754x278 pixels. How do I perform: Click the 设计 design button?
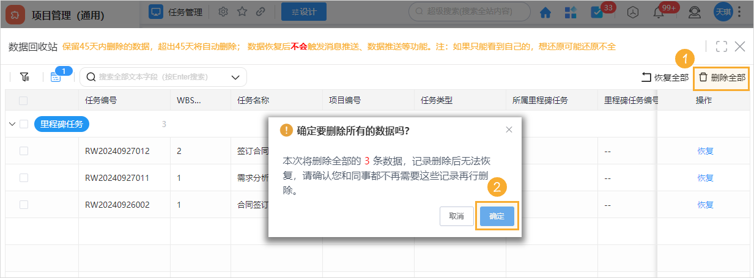[303, 12]
